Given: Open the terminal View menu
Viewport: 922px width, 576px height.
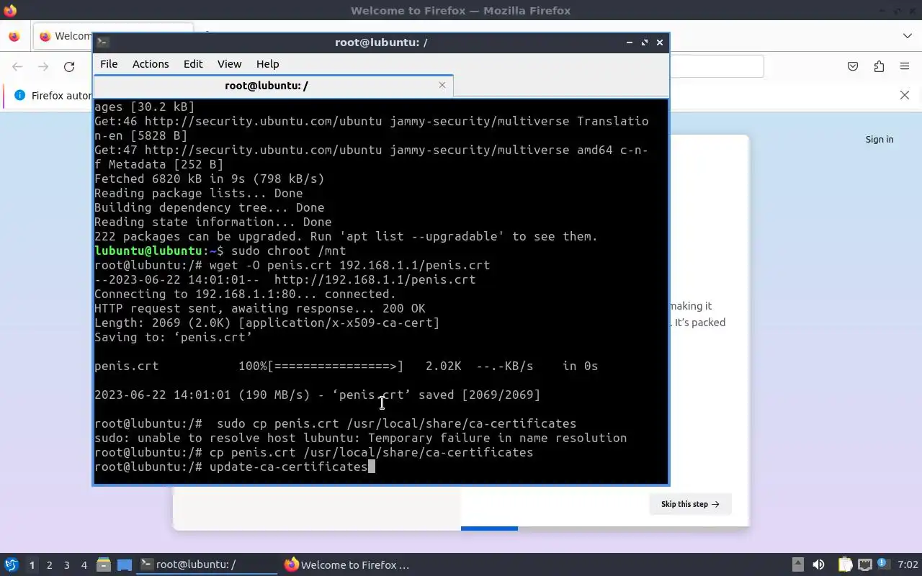Looking at the screenshot, I should (x=230, y=64).
